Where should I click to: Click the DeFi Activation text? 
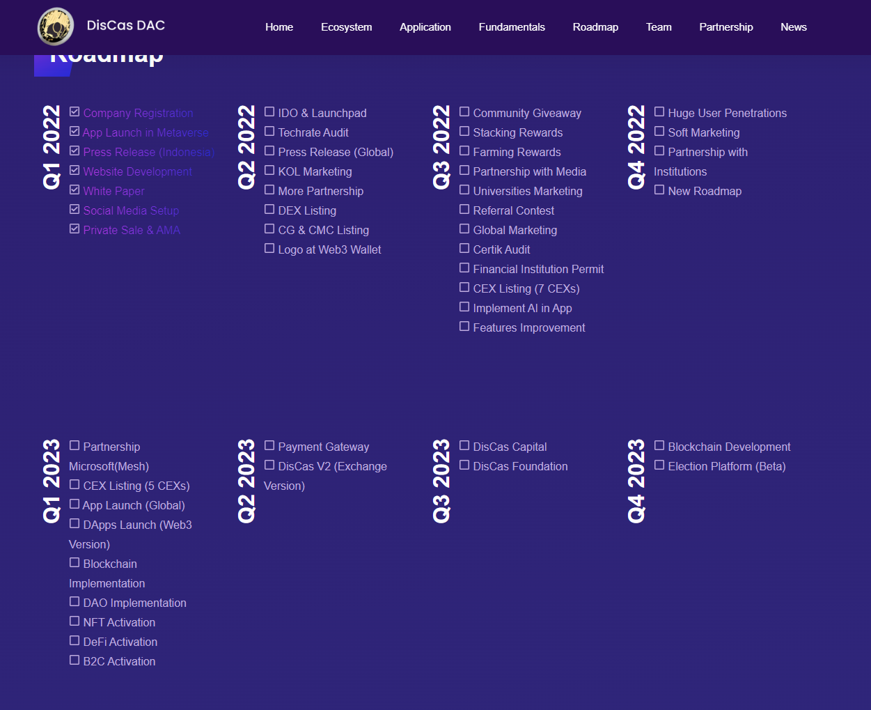coord(120,642)
